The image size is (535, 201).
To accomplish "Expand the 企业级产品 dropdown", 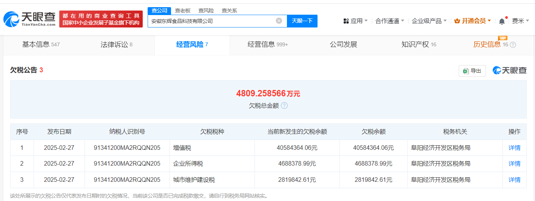I will coord(429,21).
